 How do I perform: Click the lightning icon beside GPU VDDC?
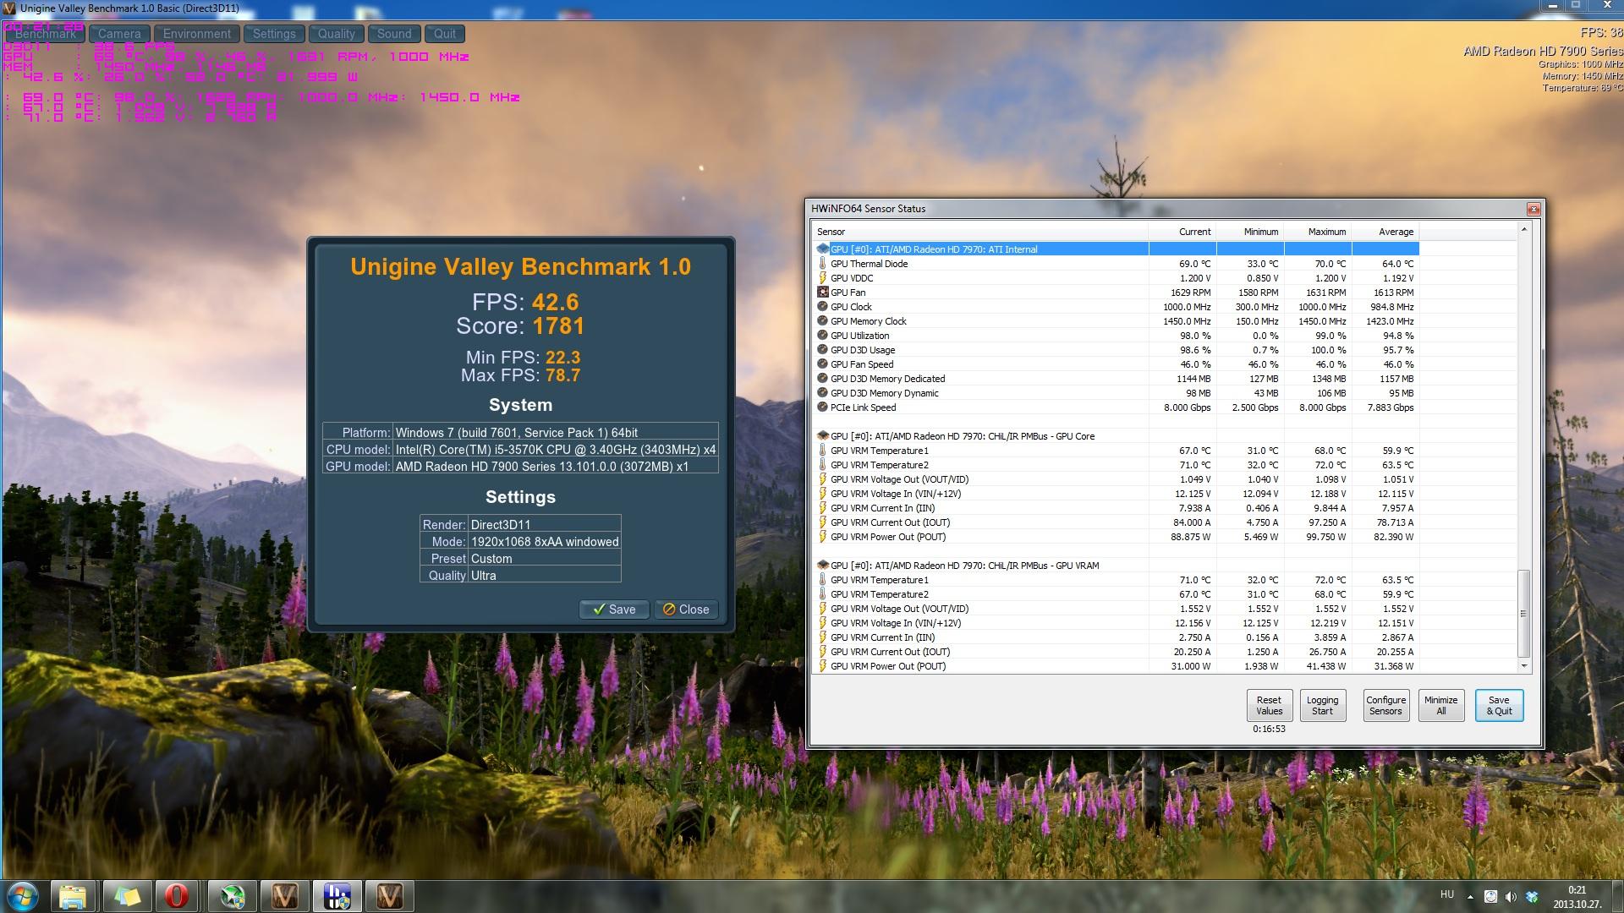pos(822,278)
